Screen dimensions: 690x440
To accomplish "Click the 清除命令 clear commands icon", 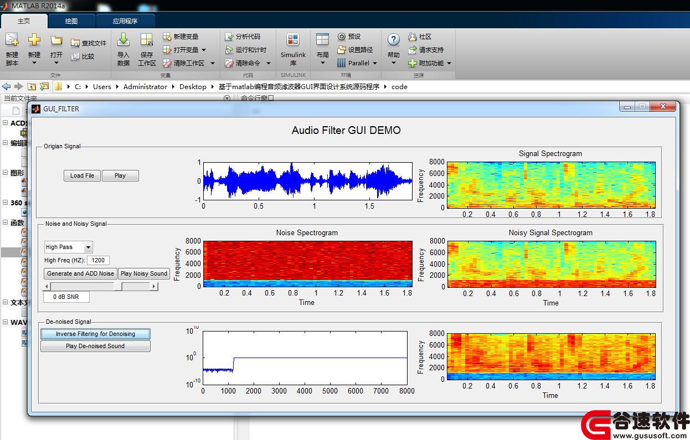I will click(229, 63).
